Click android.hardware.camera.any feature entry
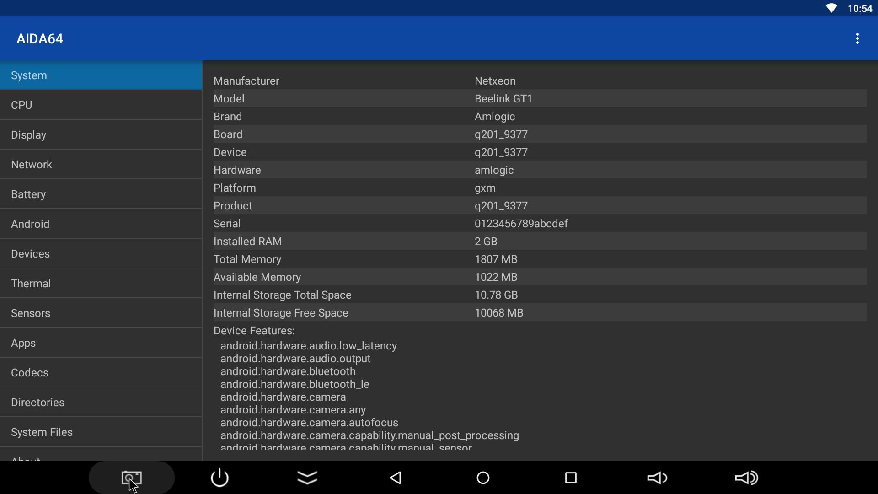 pyautogui.click(x=293, y=410)
